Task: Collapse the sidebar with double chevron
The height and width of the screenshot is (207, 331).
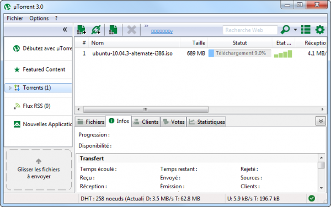Action: (x=65, y=30)
